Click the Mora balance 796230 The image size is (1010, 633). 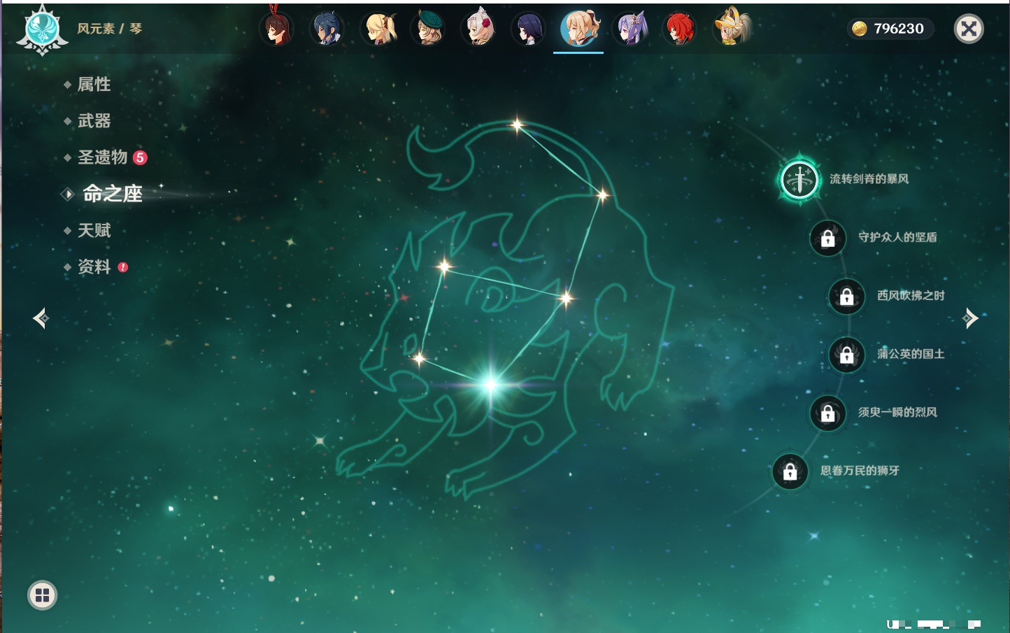tap(899, 29)
